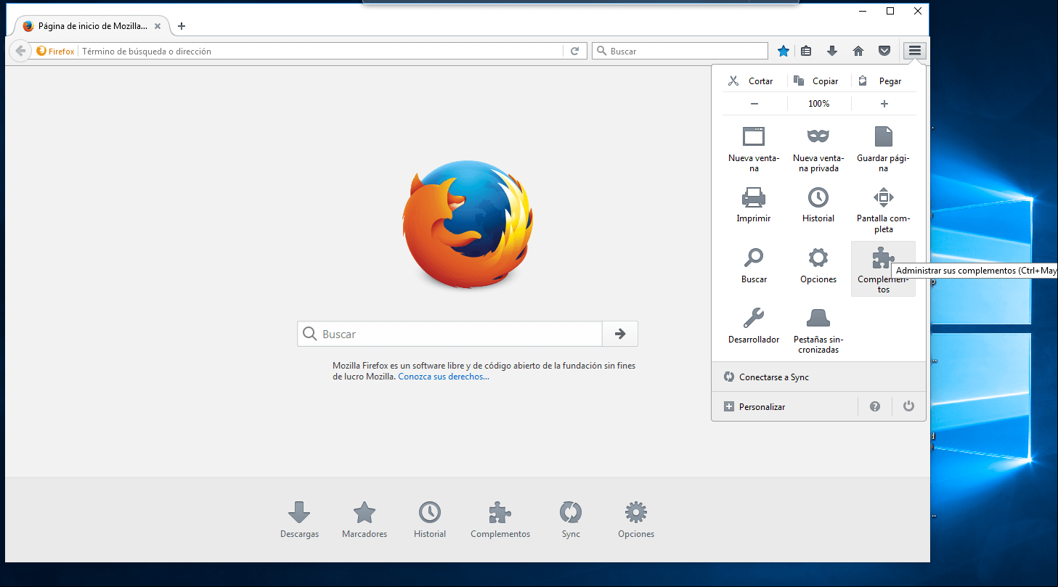The width and height of the screenshot is (1058, 587).
Task: Open Pocket icon in toolbar
Action: pos(884,51)
